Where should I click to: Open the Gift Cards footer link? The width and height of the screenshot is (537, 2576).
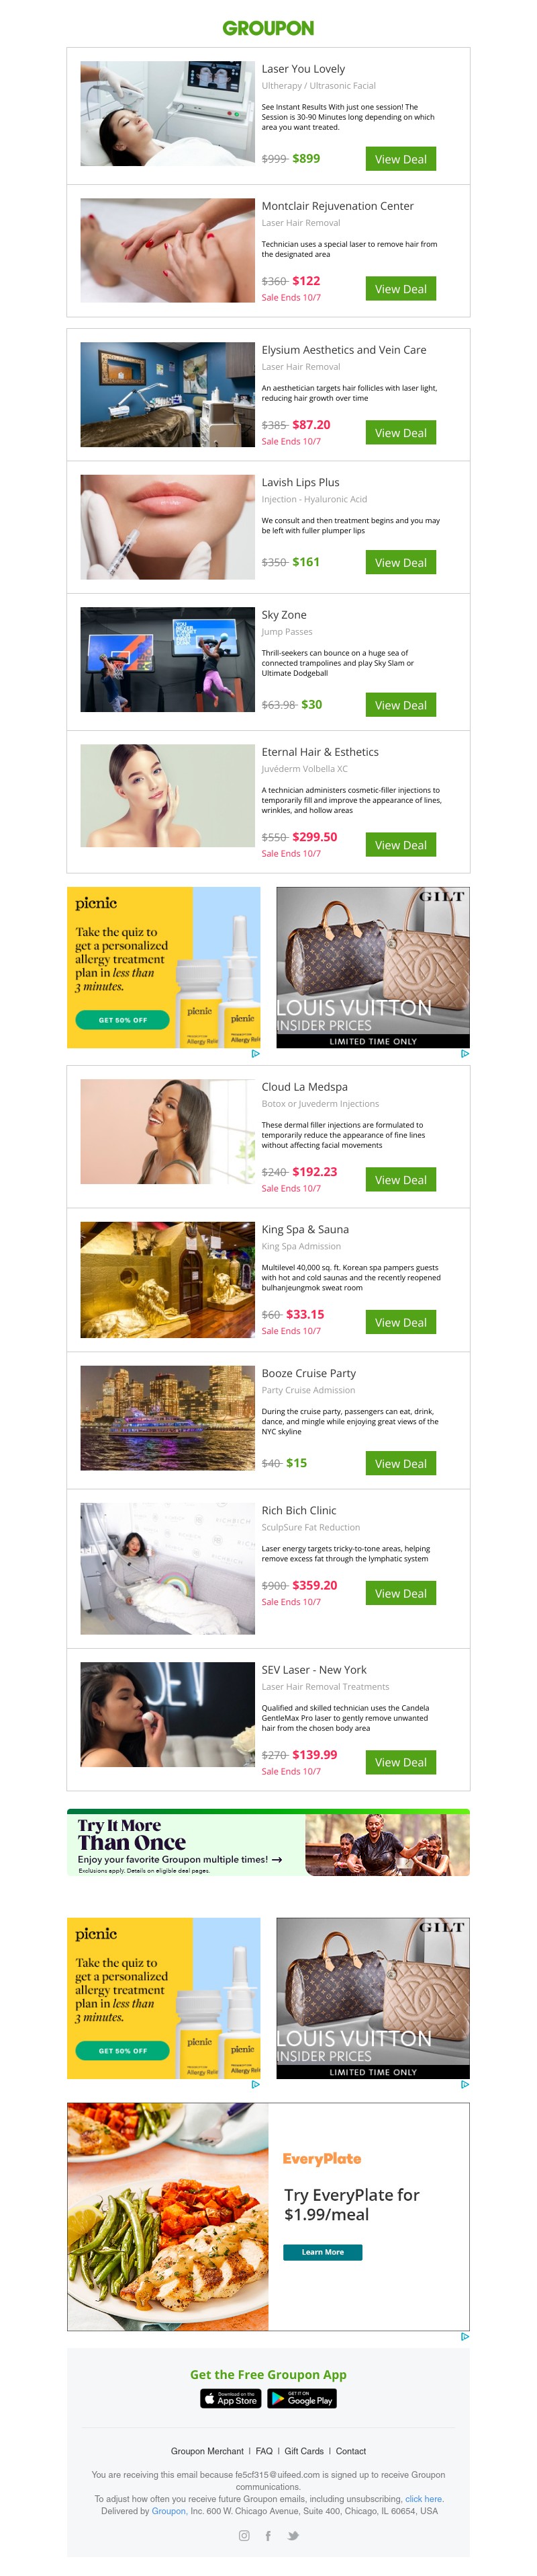(303, 2450)
